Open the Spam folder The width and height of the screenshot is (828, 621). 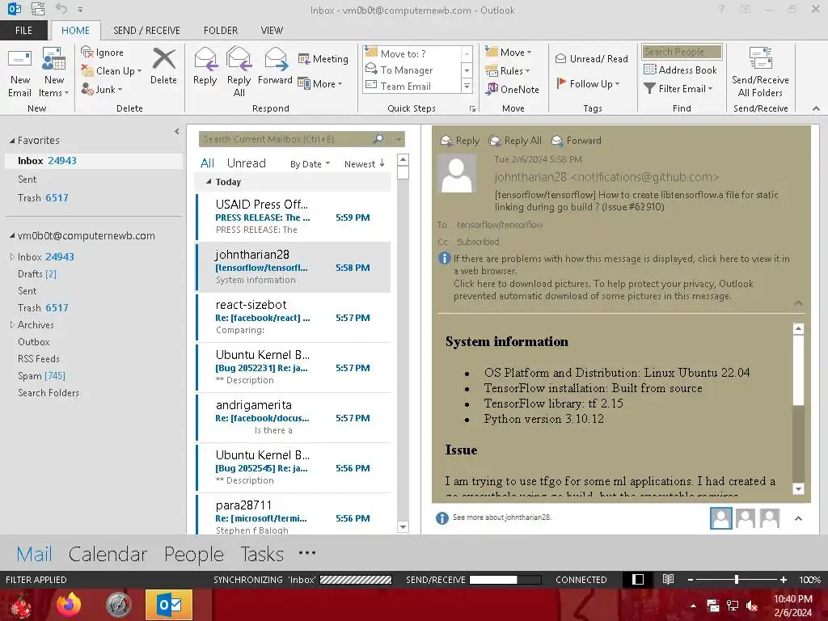point(41,375)
